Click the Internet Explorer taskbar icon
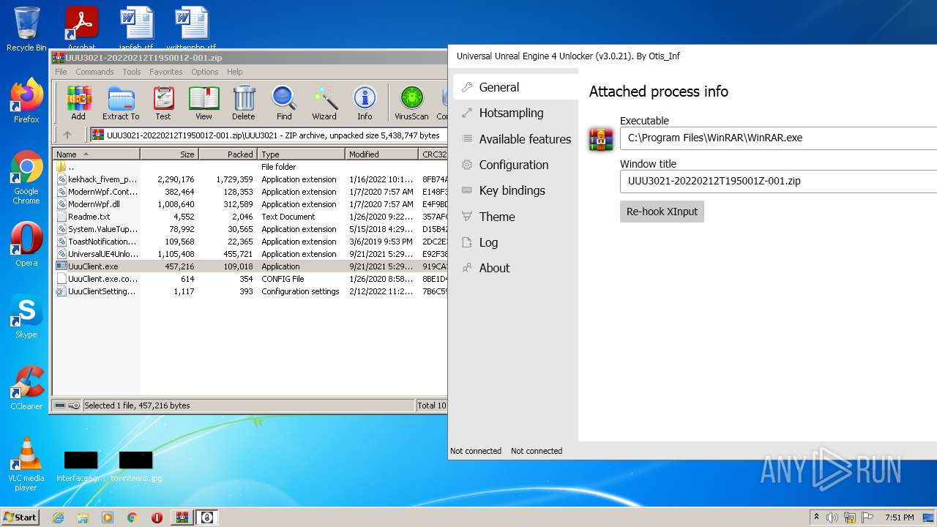 click(x=58, y=517)
